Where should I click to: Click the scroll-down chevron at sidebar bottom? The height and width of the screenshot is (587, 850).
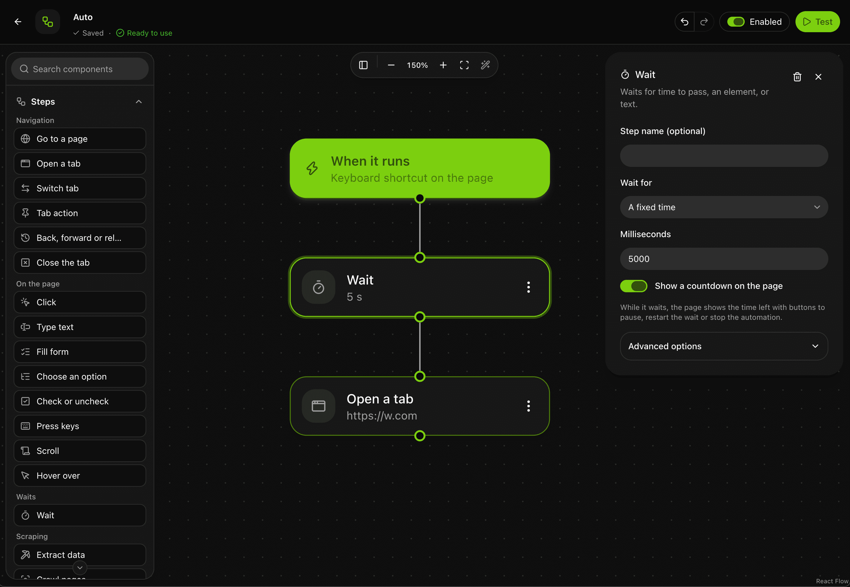coord(80,567)
